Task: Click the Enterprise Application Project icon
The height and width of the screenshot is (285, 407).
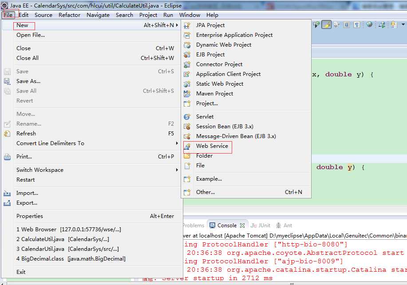Action: (187, 36)
